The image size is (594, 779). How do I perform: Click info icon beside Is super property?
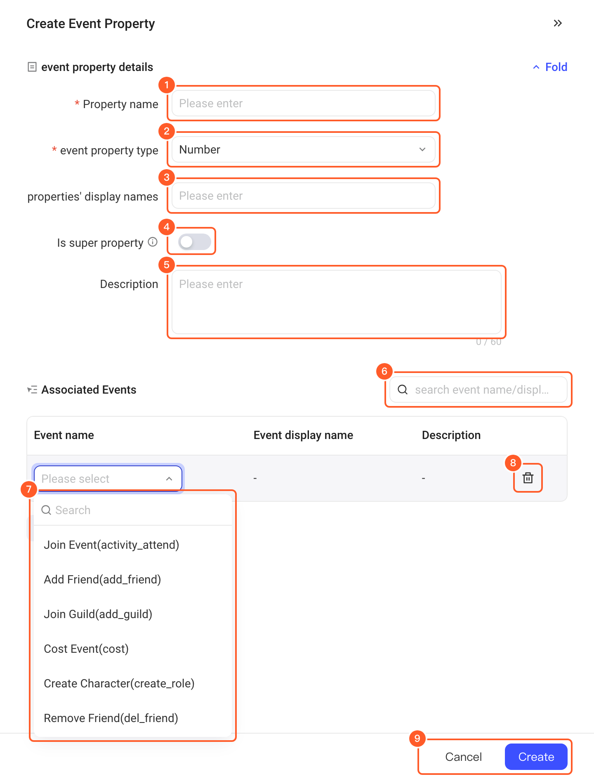coord(153,242)
